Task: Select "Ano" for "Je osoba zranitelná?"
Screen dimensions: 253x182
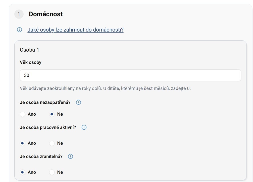Action: pyautogui.click(x=23, y=172)
